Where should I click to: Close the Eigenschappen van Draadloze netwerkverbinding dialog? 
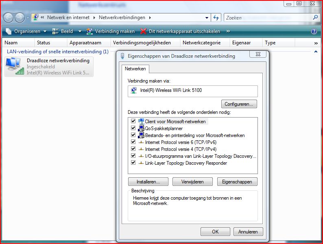coord(258,54)
